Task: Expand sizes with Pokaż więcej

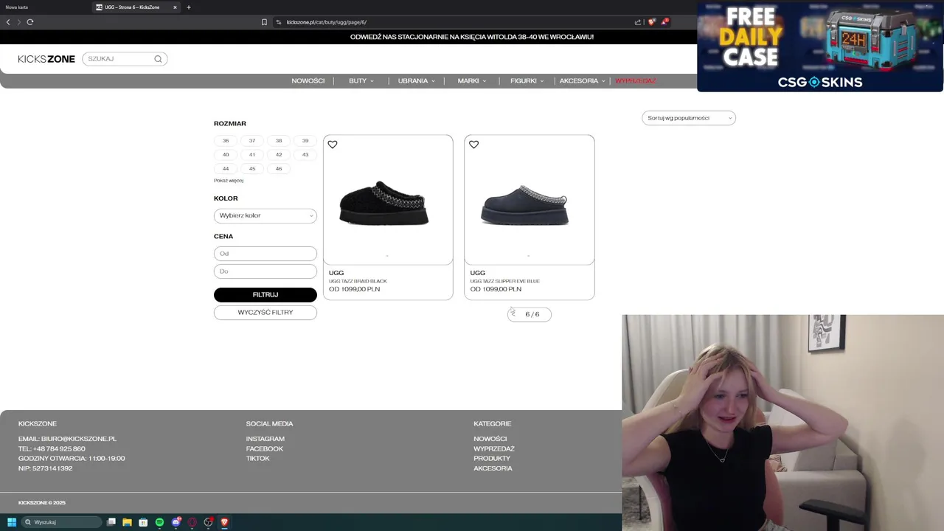Action: click(x=229, y=181)
